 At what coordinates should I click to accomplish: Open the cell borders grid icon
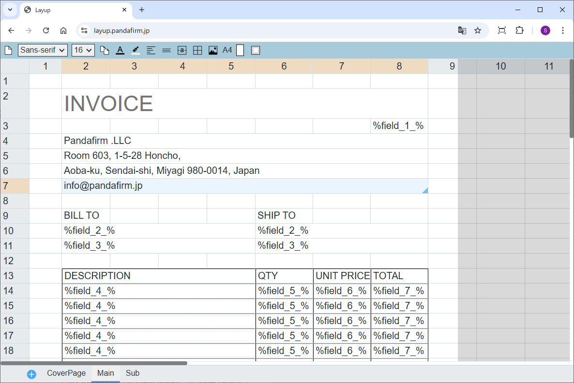point(197,50)
